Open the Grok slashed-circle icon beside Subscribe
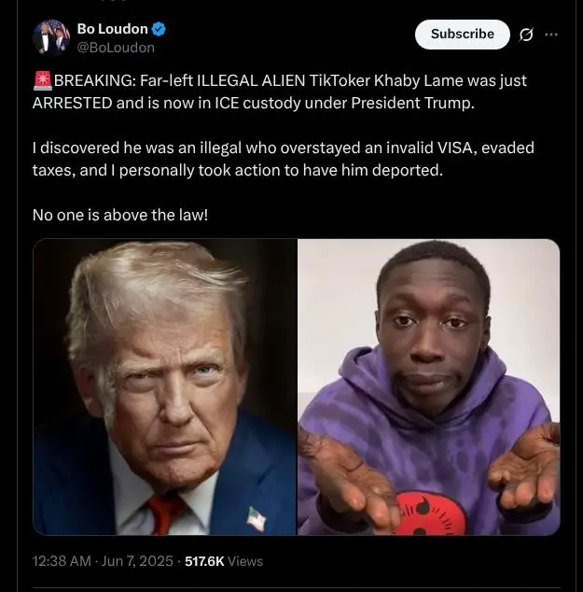Screen dimensions: 583x592 point(526,35)
